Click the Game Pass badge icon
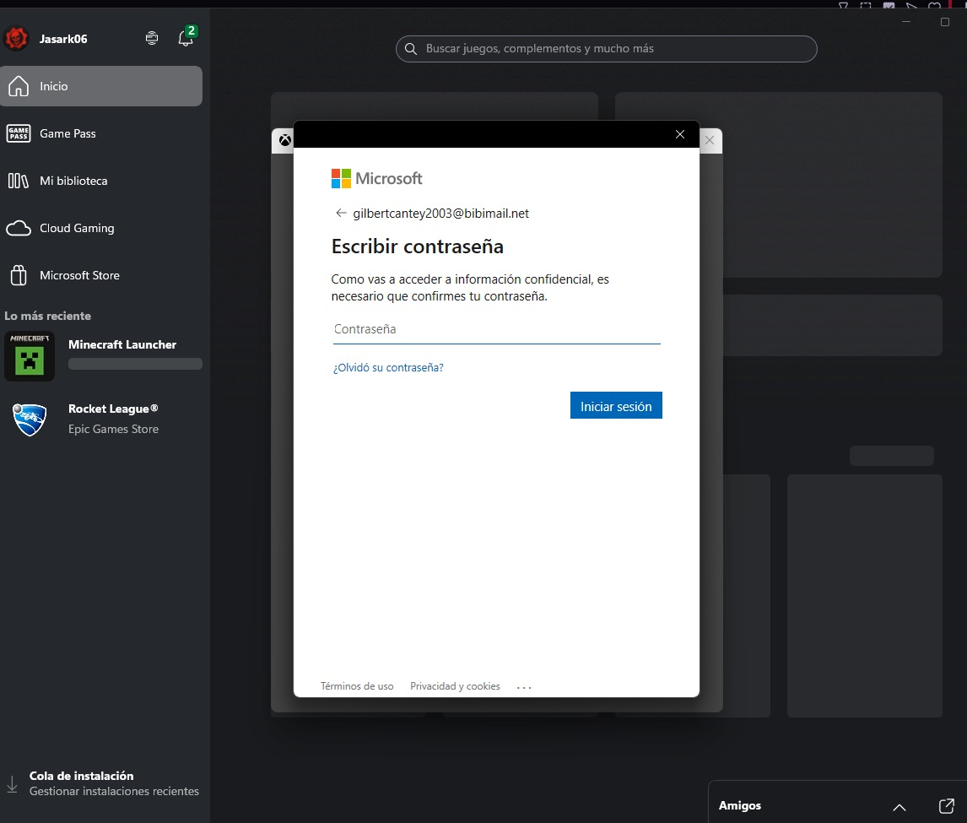The width and height of the screenshot is (967, 823). point(19,133)
